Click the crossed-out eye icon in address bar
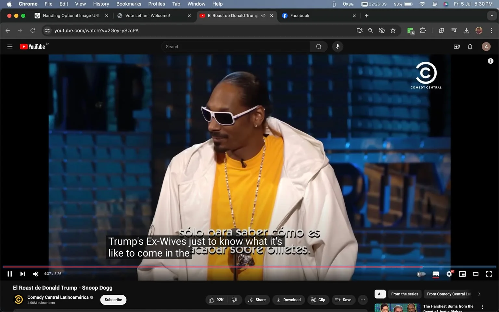499x312 pixels. point(382,30)
